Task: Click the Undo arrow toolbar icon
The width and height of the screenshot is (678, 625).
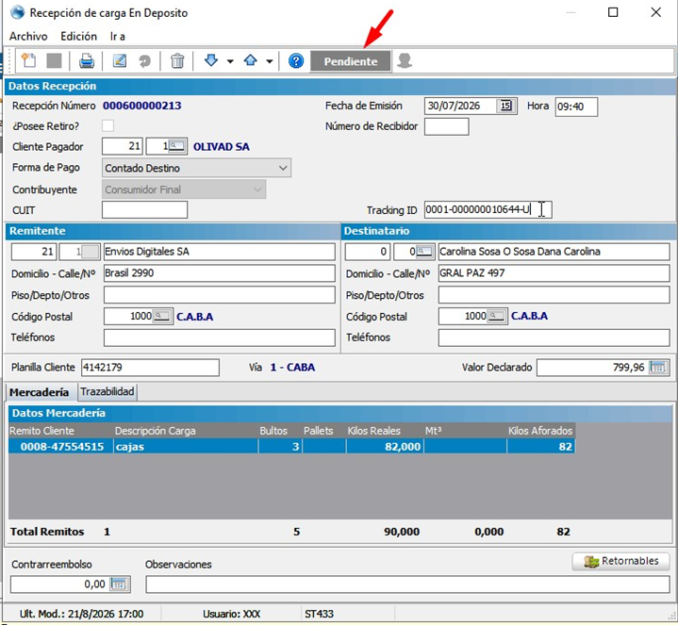Action: pyautogui.click(x=144, y=61)
